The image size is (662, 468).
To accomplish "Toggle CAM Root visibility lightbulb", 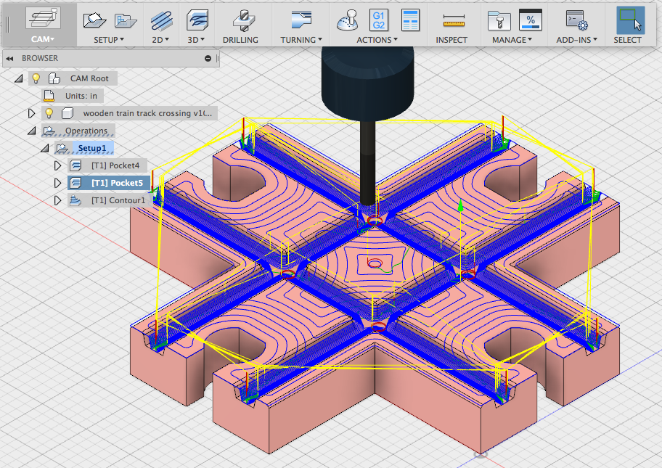I will [36, 78].
